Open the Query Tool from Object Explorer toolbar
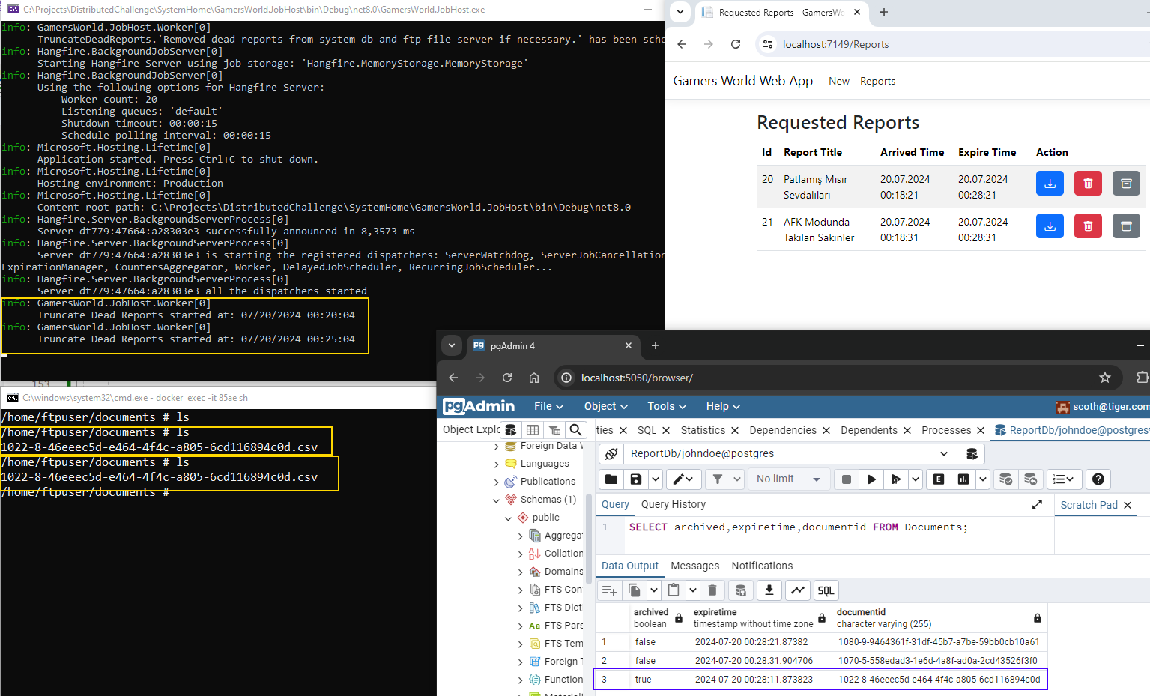Viewport: 1150px width, 696px height. (x=511, y=429)
